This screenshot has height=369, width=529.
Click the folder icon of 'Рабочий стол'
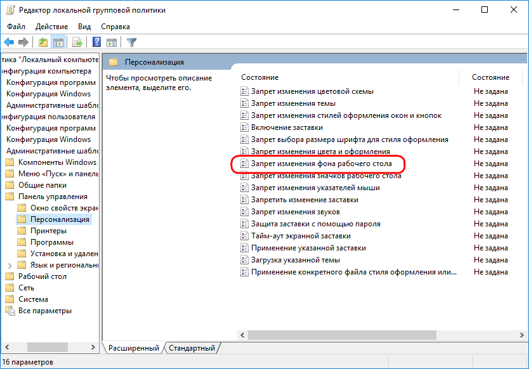tap(10, 276)
